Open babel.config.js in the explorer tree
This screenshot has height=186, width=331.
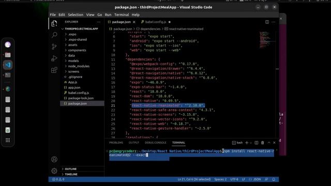(78, 93)
